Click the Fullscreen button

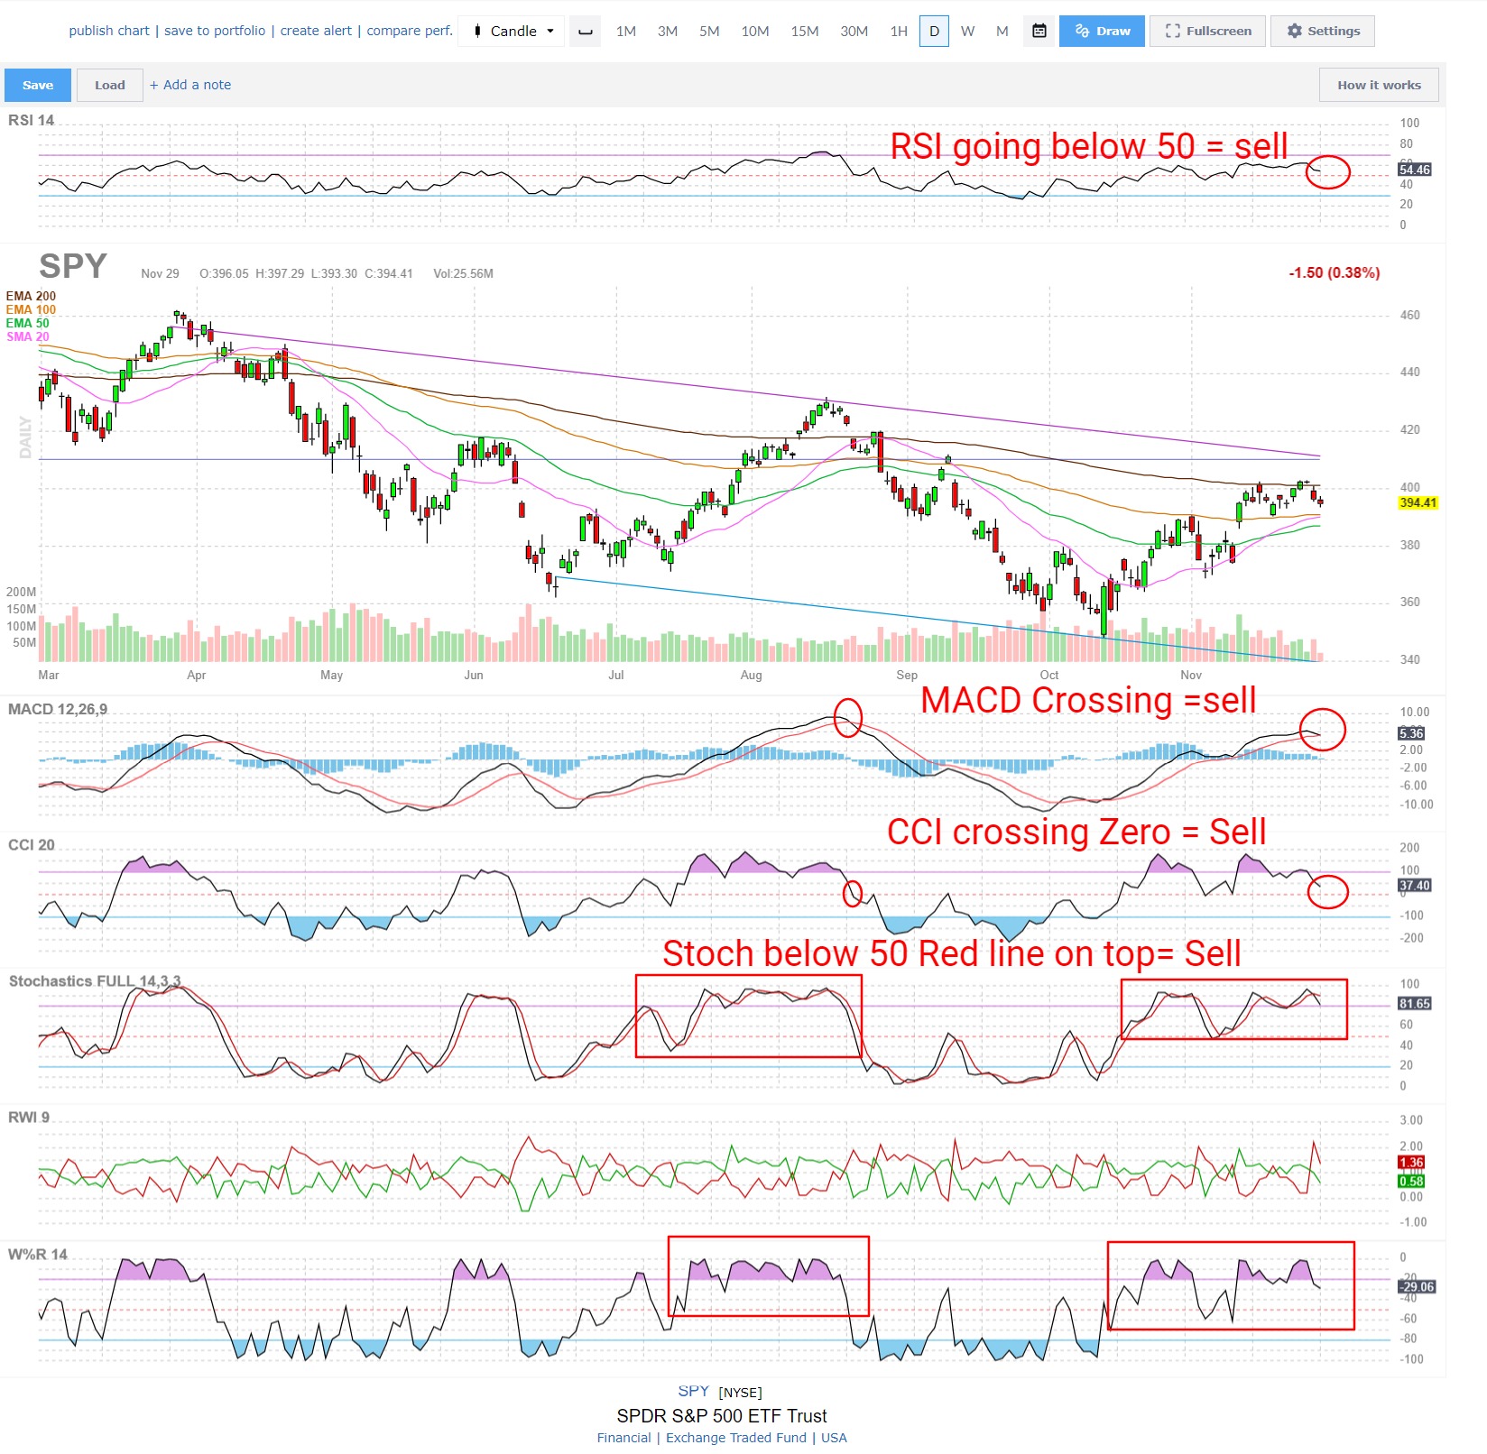click(1207, 31)
